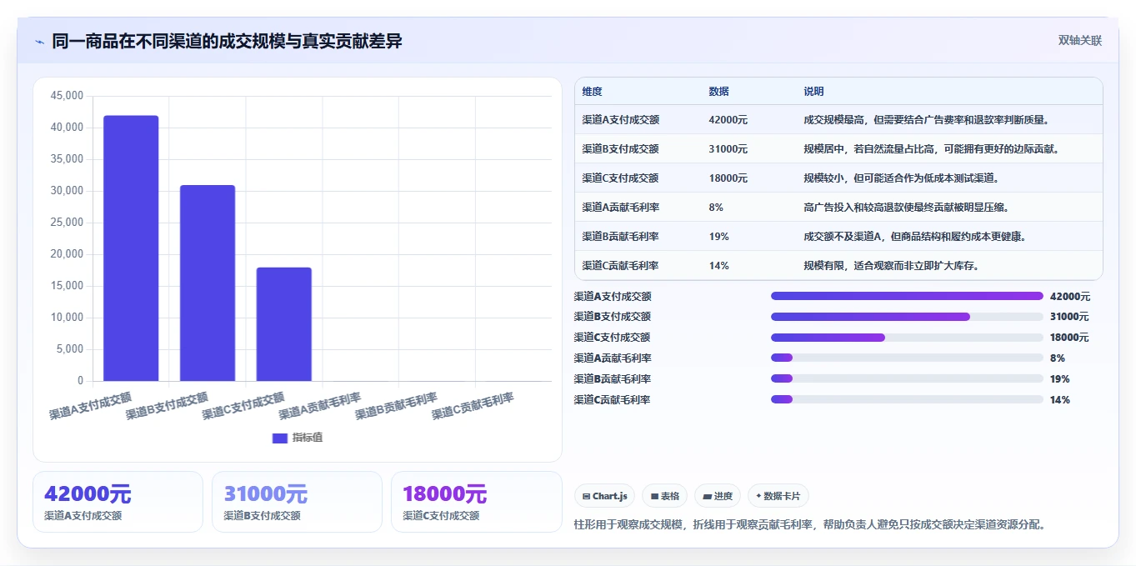Click the 18000元 cell in the table
The width and height of the screenshot is (1136, 566).
tap(728, 178)
